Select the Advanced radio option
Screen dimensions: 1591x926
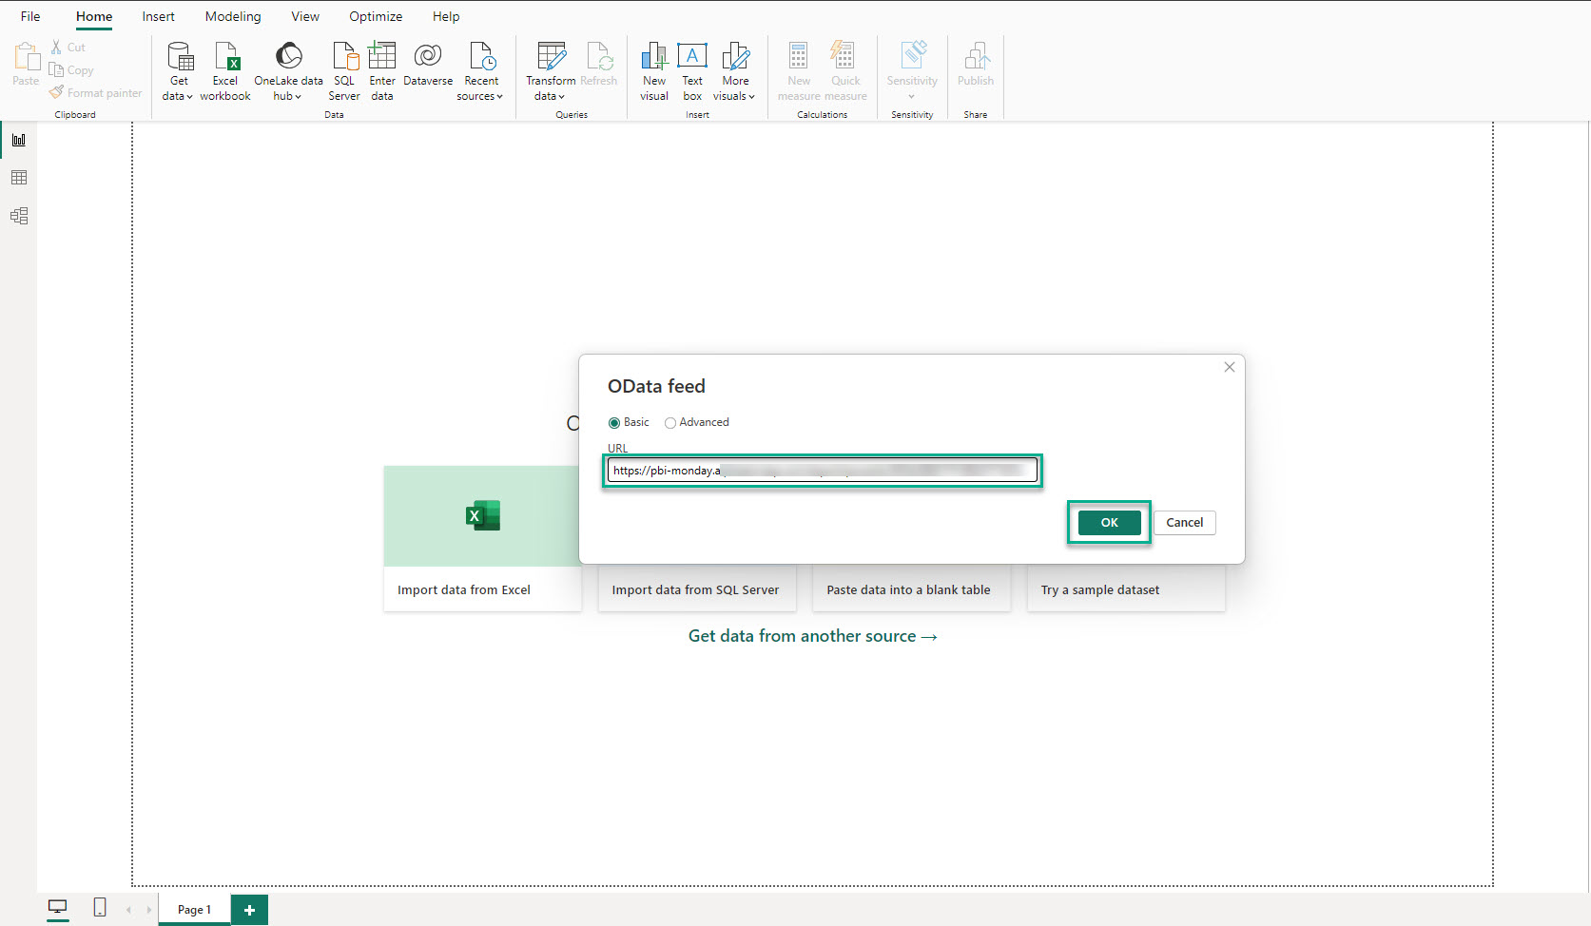pos(670,423)
